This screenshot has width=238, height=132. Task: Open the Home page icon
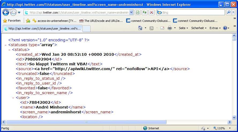tap(140, 28)
